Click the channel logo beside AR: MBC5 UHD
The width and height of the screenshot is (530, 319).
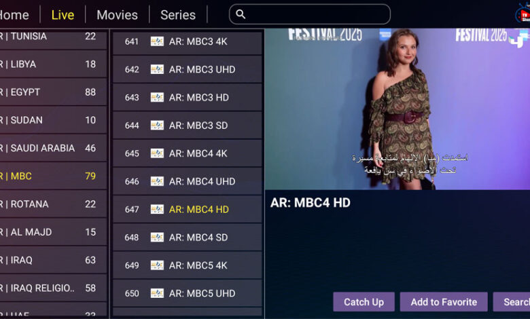point(157,293)
